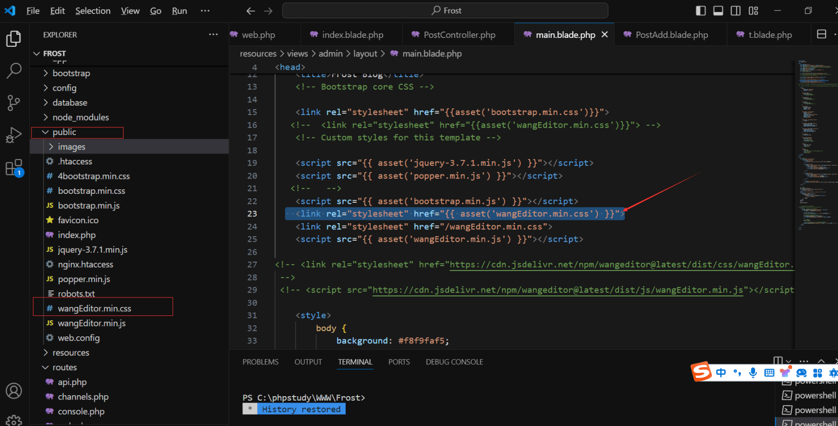The image size is (838, 426).
Task: Expand the bootstrap folder
Action: pyautogui.click(x=130, y=73)
